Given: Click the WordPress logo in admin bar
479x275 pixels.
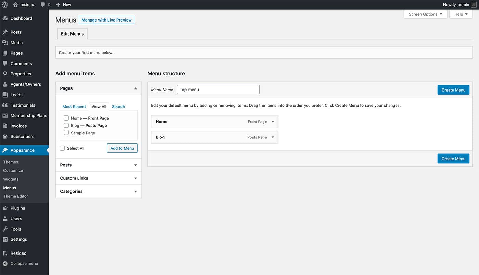Looking at the screenshot, I should tap(5, 5).
